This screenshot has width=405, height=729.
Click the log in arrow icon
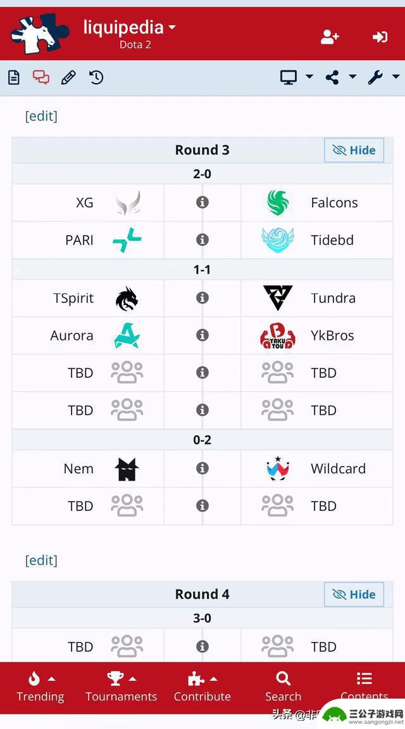pos(380,37)
